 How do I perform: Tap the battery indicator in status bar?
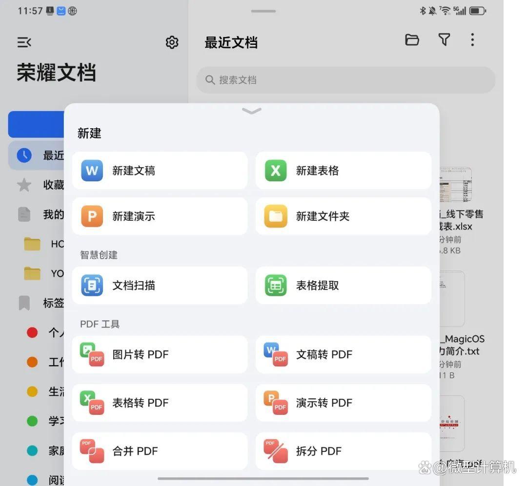pyautogui.click(x=478, y=11)
